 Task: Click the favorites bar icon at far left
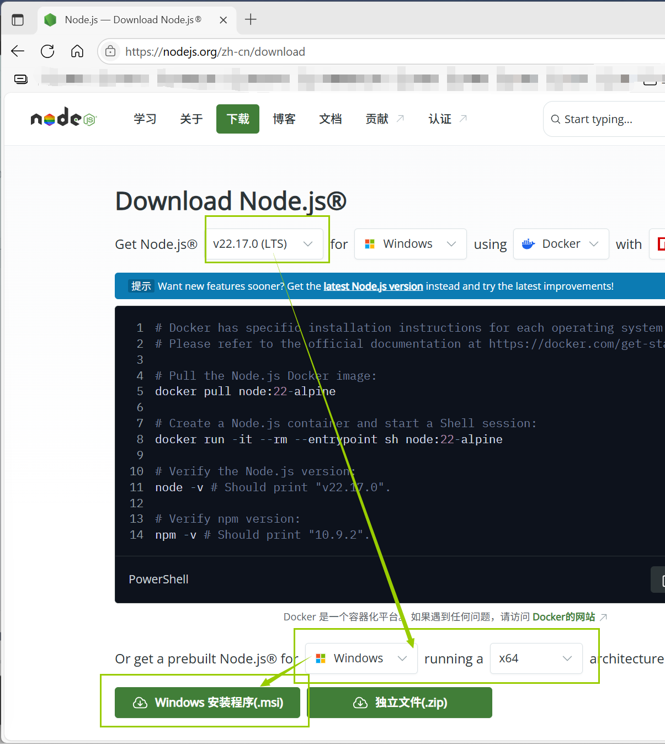21,79
